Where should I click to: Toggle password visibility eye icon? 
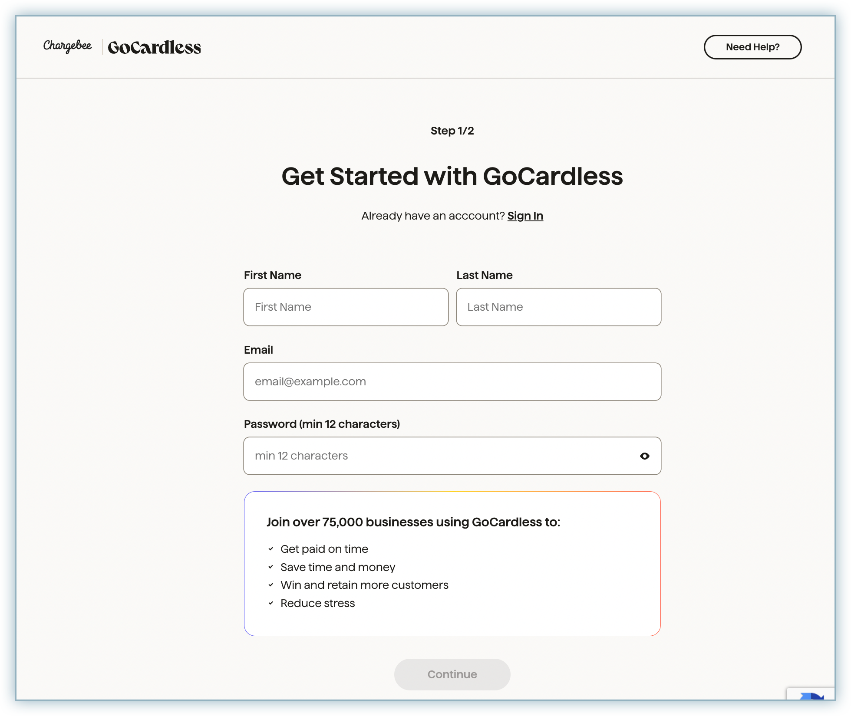point(644,456)
